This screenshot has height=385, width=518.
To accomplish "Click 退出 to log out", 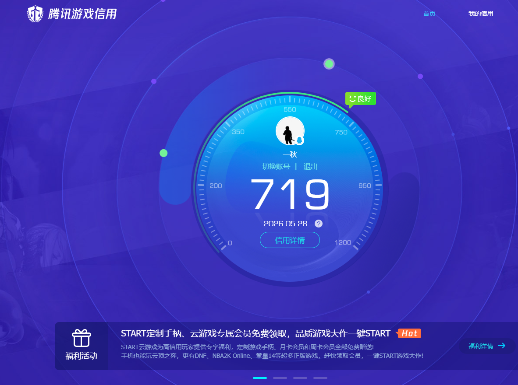I will 311,167.
